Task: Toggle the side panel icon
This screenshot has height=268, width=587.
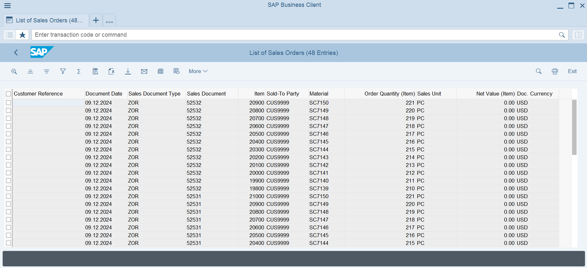Action: point(578,35)
